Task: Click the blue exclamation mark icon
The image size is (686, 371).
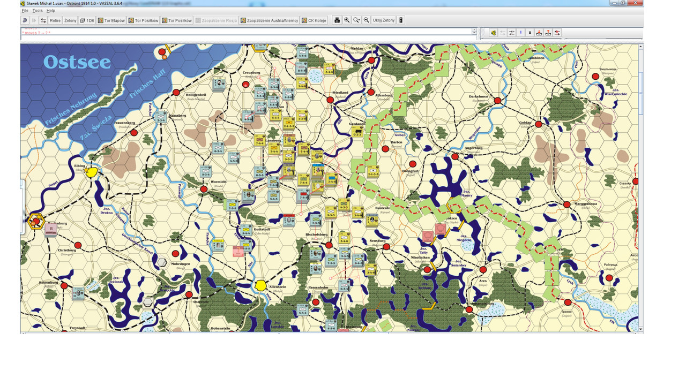Action: pos(520,33)
